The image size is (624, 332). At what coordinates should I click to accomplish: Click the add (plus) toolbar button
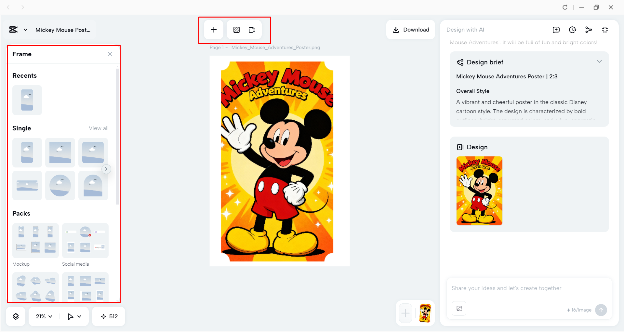pos(214,30)
